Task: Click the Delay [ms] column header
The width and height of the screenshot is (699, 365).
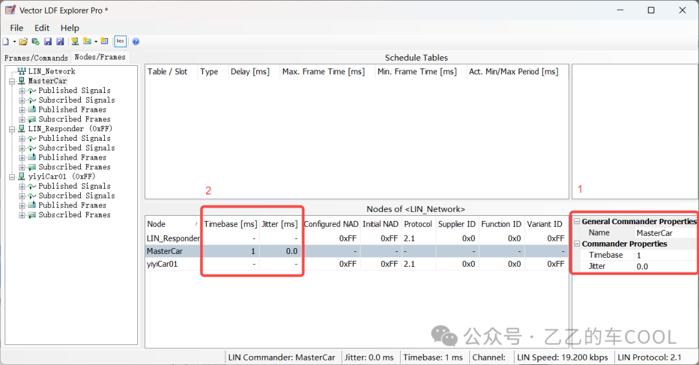Action: coord(254,72)
